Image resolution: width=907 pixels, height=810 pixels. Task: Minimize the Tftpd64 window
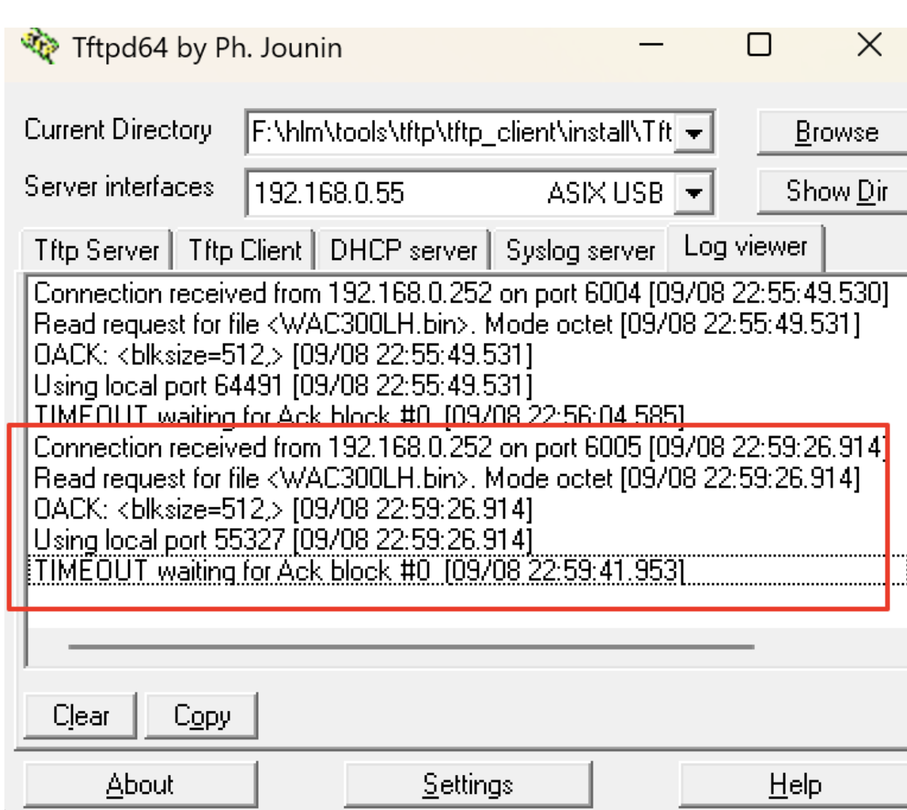tap(651, 45)
